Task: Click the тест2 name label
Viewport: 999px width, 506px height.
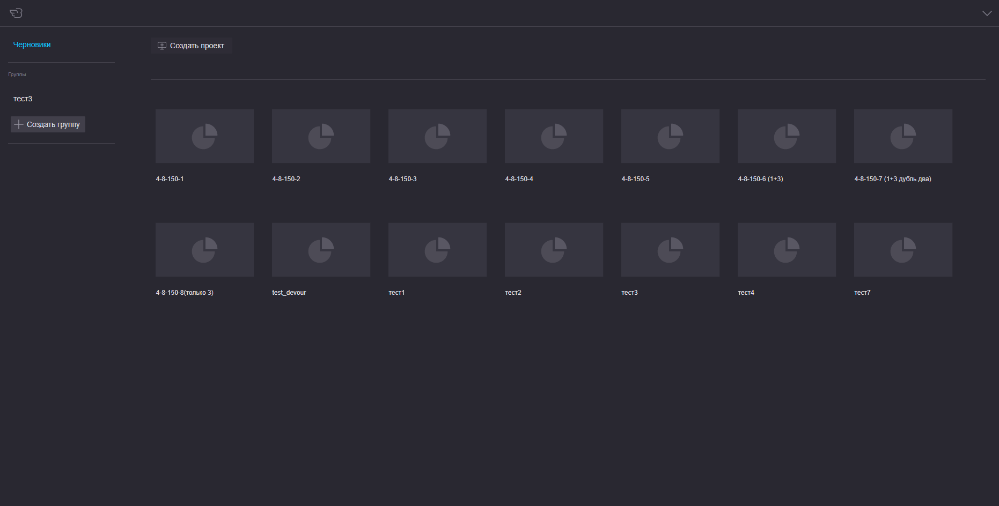Action: coord(513,293)
